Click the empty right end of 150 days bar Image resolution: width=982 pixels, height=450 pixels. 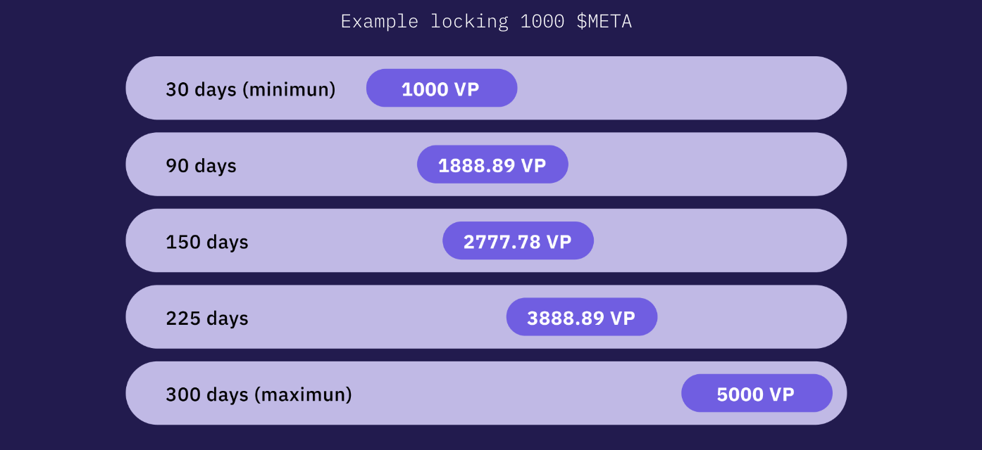pos(720,240)
